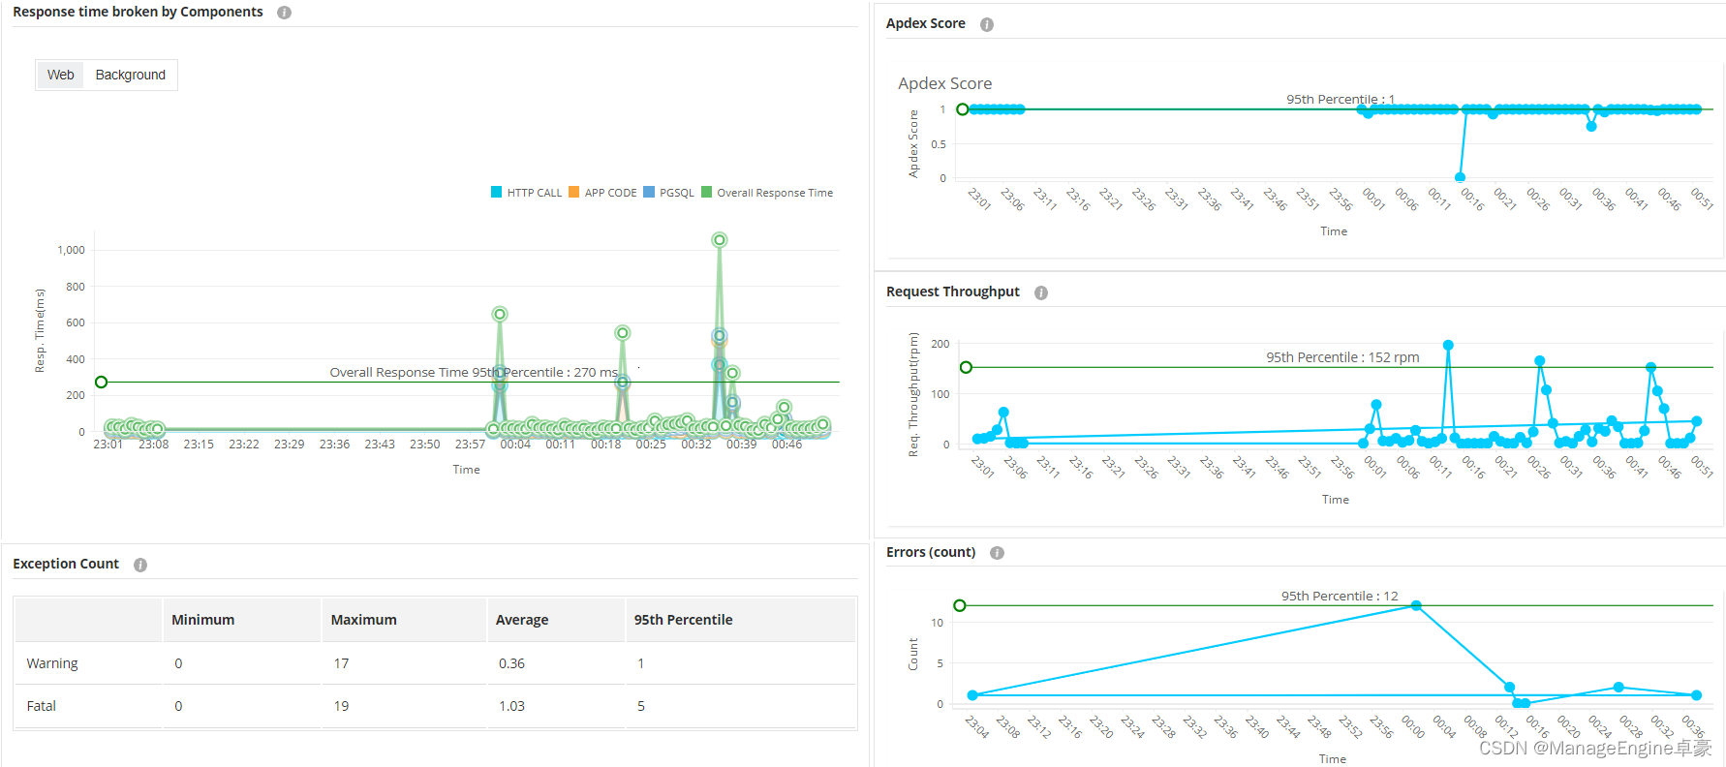Click Overall Response Time legend label
Image resolution: width=1726 pixels, height=767 pixels.
[x=775, y=193]
